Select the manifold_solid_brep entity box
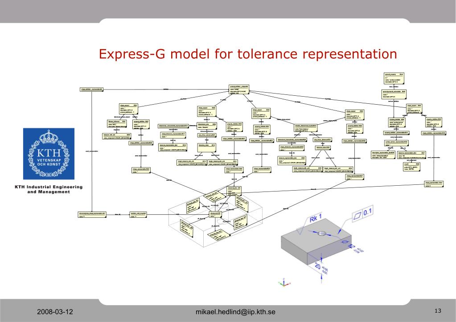The image size is (456, 322). click(138, 215)
